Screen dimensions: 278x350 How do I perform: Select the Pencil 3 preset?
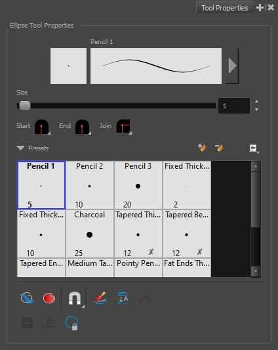tap(138, 185)
